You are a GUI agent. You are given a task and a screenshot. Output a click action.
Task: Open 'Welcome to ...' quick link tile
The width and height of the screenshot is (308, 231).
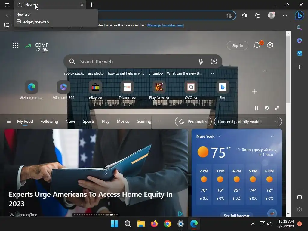31,90
